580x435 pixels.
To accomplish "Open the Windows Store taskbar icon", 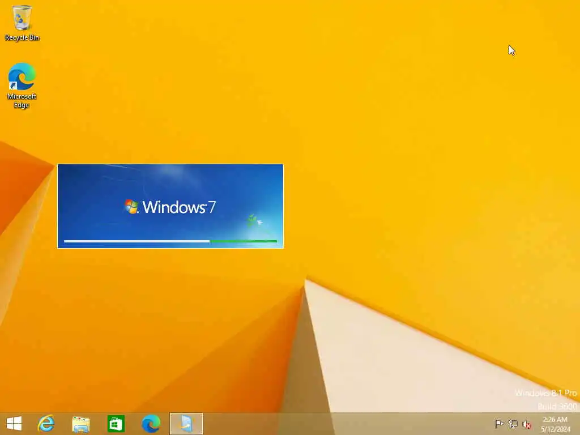I will (x=116, y=424).
